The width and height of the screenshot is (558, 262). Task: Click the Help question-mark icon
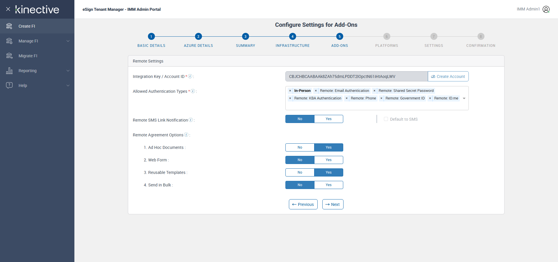(9, 85)
